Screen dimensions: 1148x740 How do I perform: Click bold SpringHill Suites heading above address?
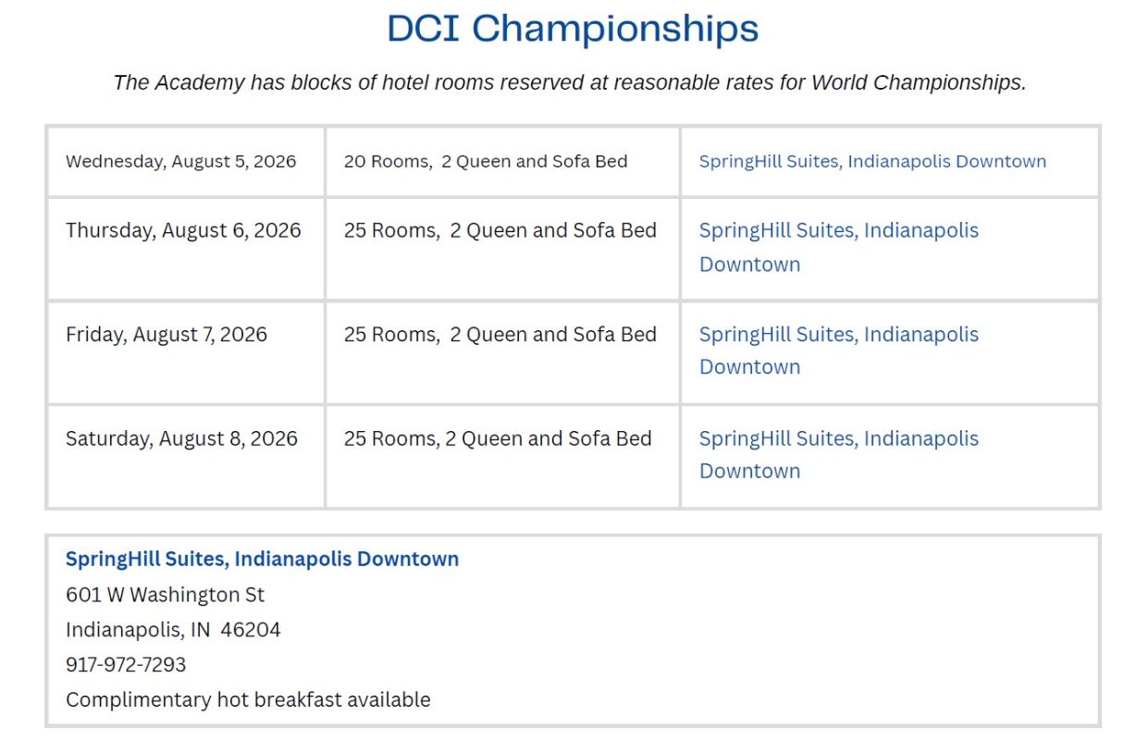(262, 559)
